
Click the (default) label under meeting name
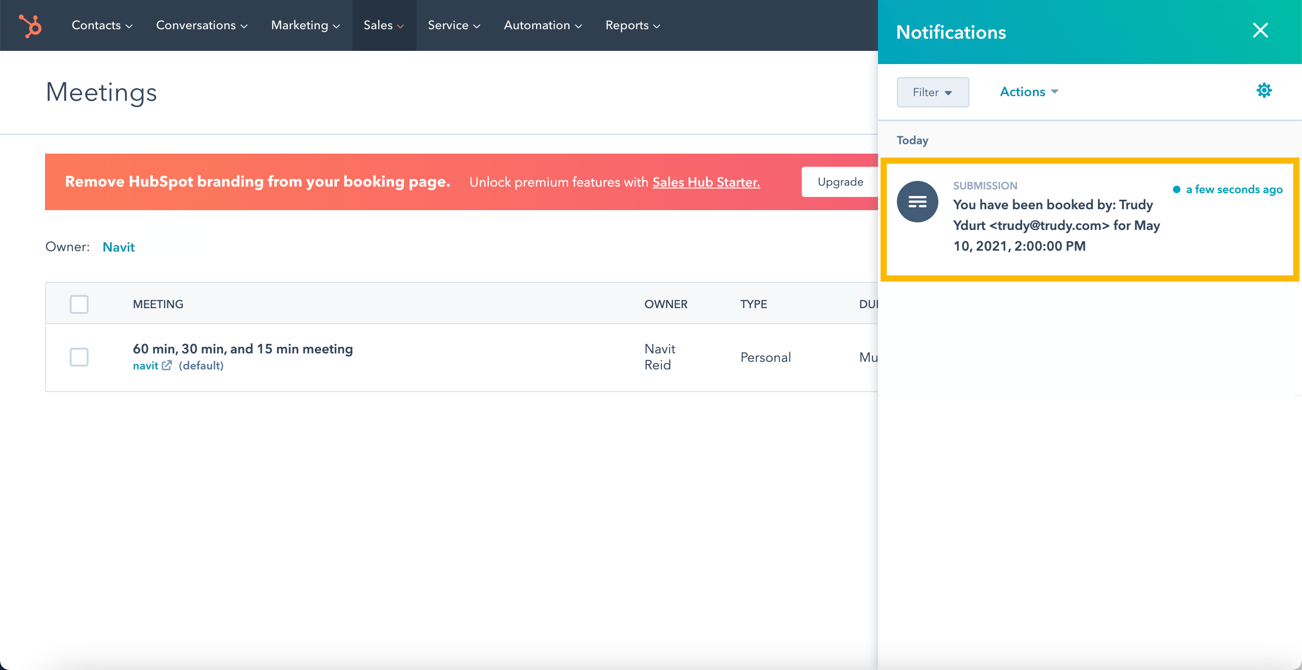[x=201, y=365]
